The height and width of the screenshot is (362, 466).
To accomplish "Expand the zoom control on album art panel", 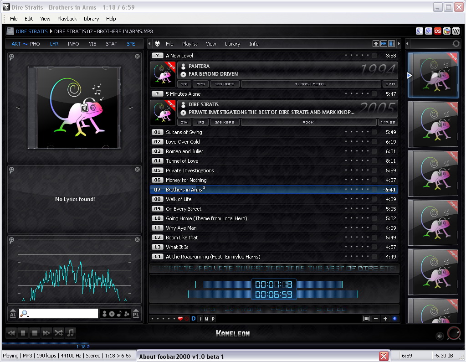I will pyautogui.click(x=11, y=57).
